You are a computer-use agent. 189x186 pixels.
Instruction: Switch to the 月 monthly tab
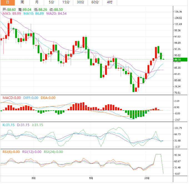click(37, 2)
